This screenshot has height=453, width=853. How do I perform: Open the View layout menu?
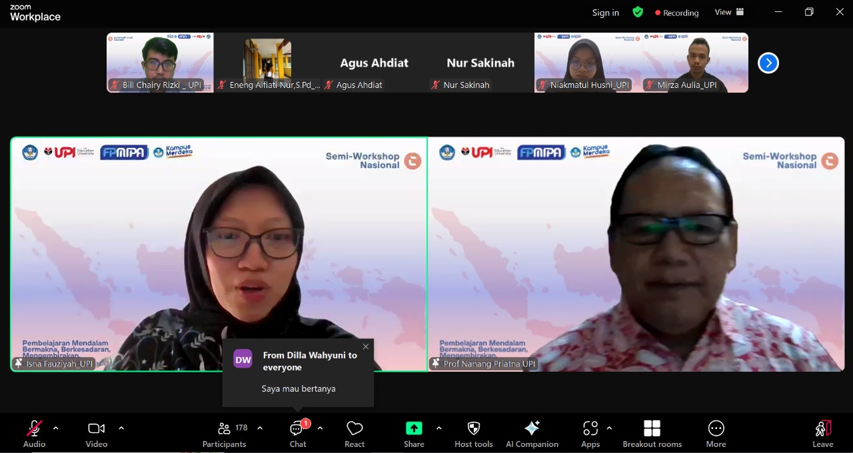(x=729, y=12)
